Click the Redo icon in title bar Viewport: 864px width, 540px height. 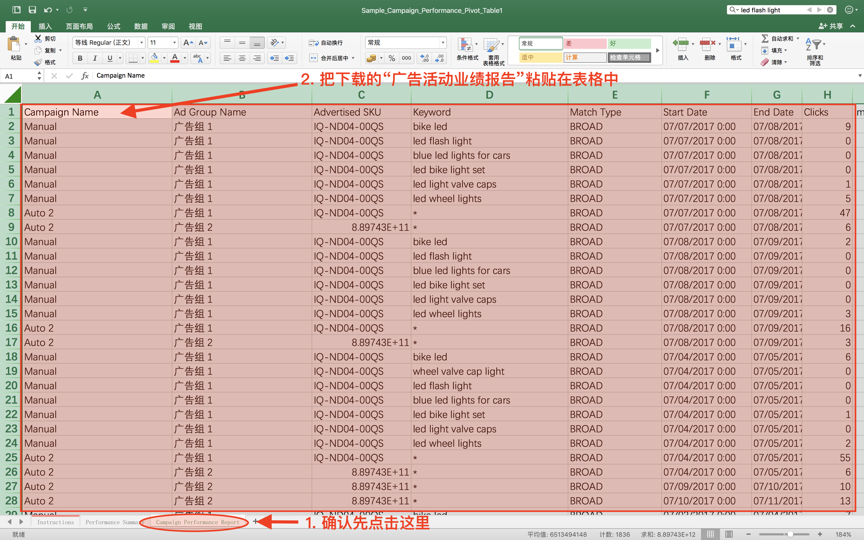pyautogui.click(x=69, y=10)
